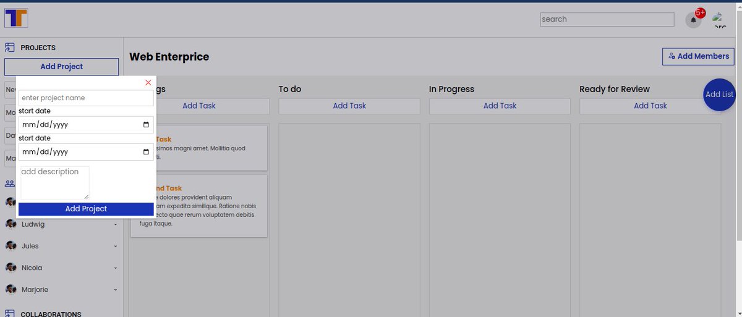This screenshot has height=317, width=742.
Task: Click the search box
Action: (607, 19)
